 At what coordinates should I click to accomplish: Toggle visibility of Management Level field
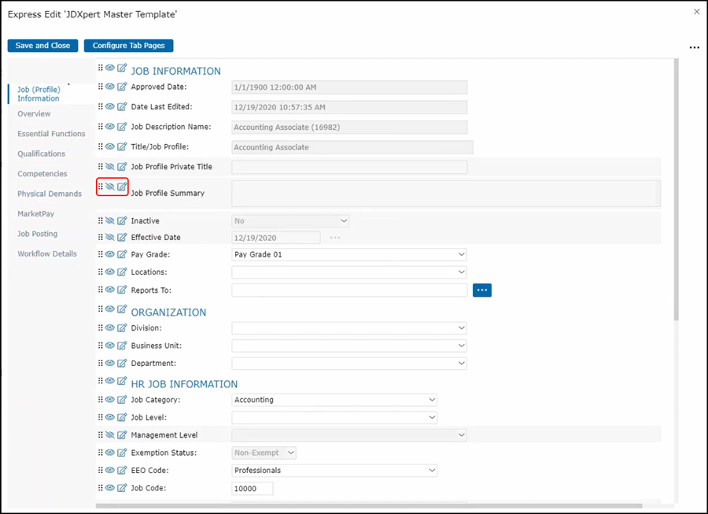[x=110, y=434]
